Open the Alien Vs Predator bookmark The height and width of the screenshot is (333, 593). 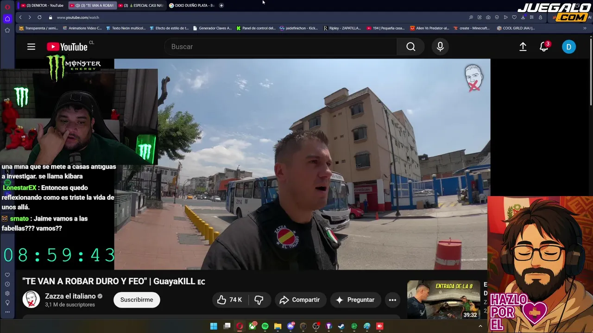429,28
